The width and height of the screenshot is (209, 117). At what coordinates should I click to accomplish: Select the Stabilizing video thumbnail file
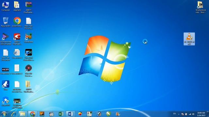[17, 103]
